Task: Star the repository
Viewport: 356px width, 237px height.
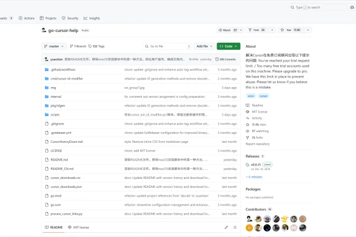Action: 291,30
